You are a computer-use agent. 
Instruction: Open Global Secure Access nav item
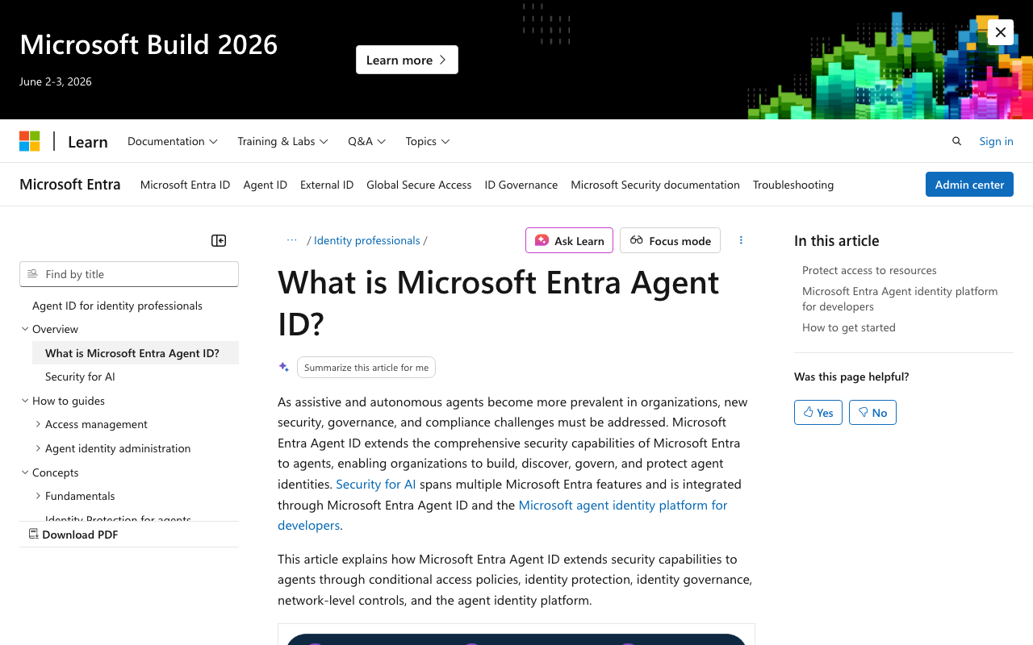point(419,185)
